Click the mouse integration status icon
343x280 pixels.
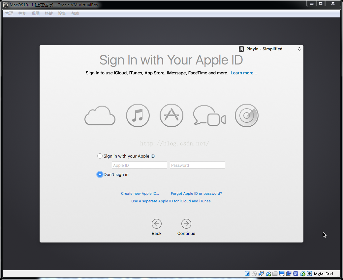pos(303,274)
